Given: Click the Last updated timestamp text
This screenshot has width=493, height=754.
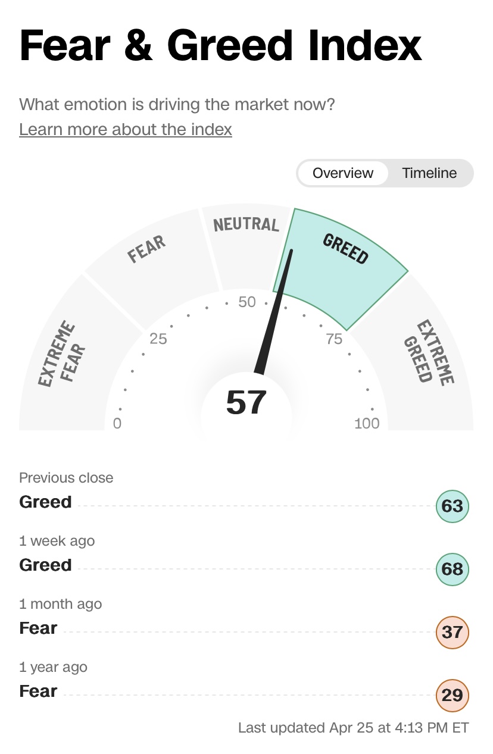Looking at the screenshot, I should point(353,728).
